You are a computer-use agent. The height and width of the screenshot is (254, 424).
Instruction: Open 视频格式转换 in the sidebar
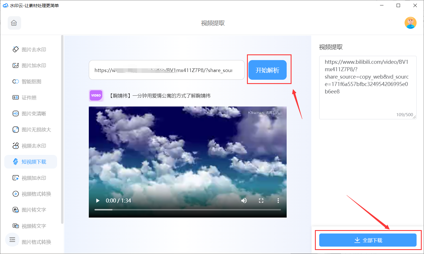(31, 194)
